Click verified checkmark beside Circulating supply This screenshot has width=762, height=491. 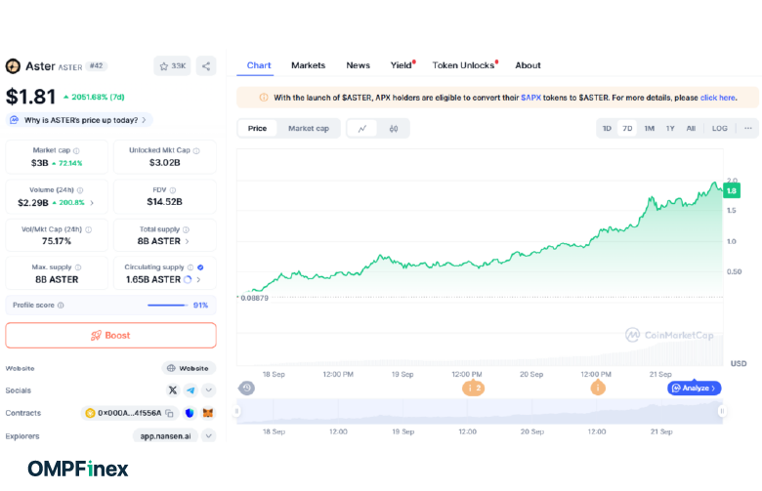click(200, 267)
